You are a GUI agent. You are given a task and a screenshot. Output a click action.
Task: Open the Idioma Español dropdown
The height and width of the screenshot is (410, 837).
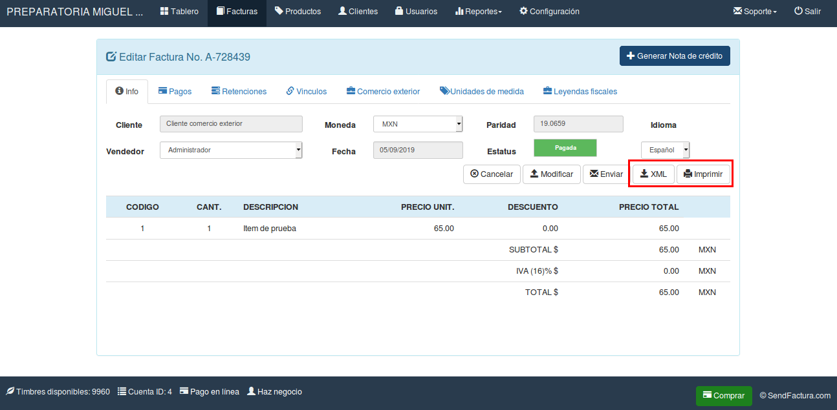click(665, 149)
